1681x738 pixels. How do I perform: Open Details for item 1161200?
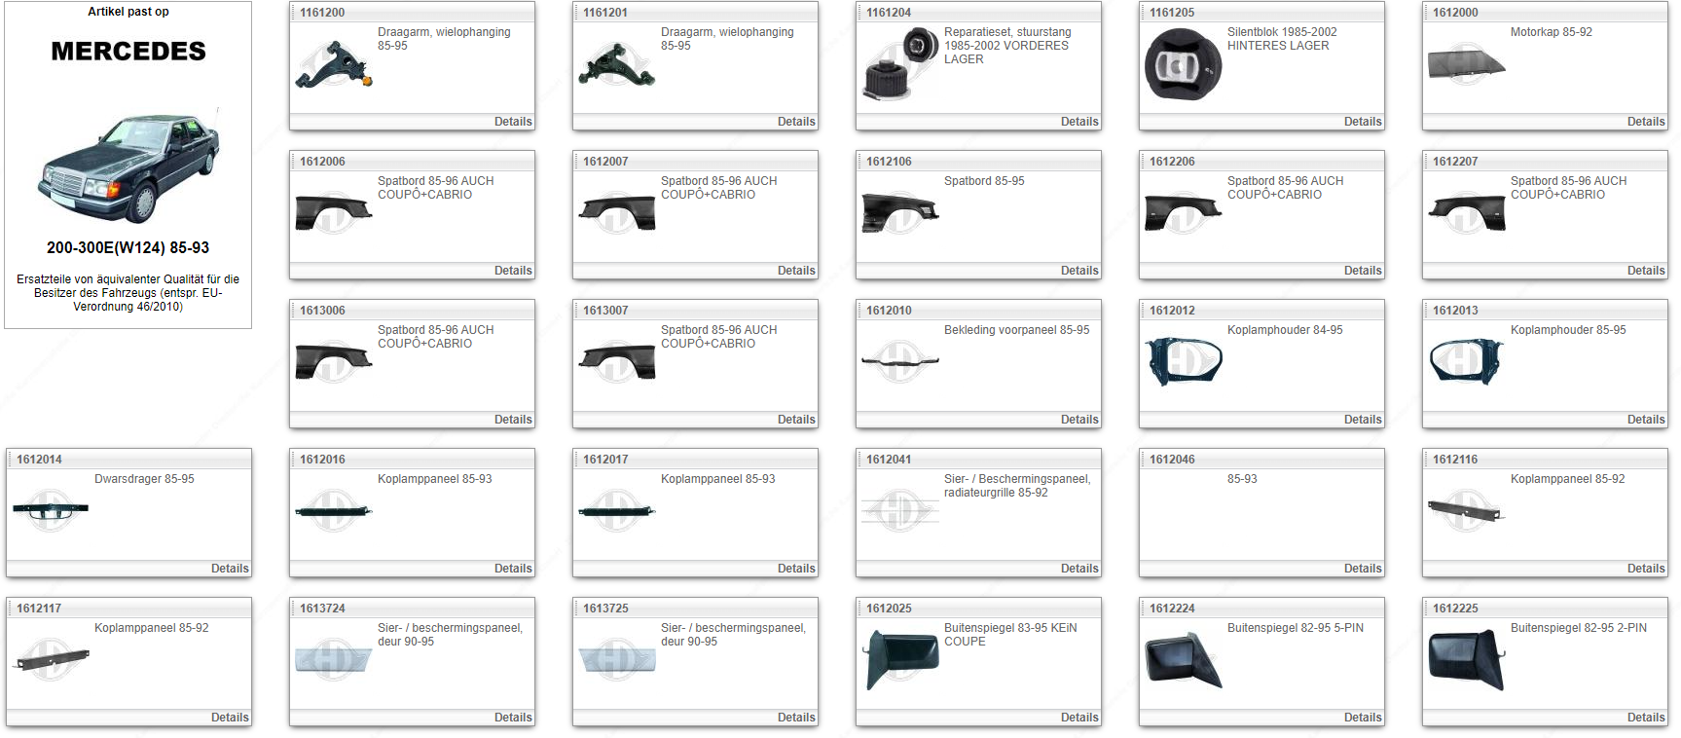pos(513,122)
